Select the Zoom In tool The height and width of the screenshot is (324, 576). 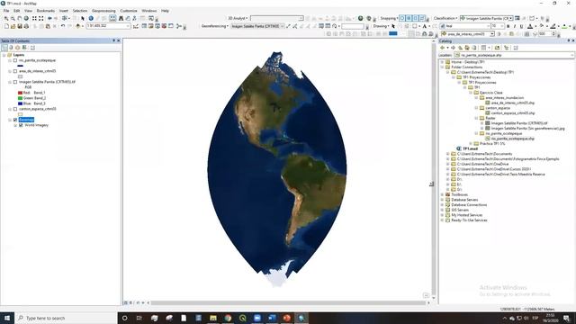point(6,18)
